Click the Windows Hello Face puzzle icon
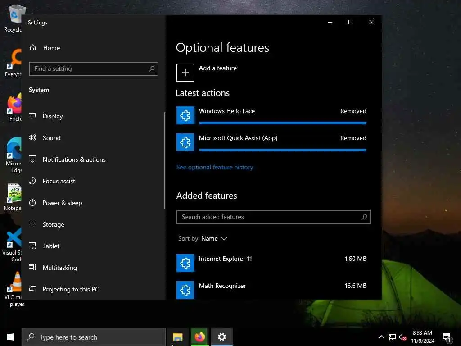 click(185, 115)
